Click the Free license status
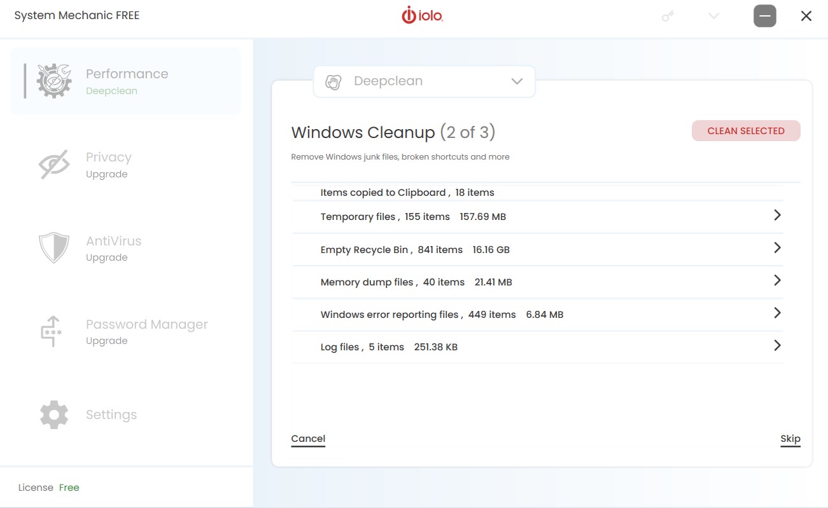This screenshot has width=828, height=508. point(69,488)
